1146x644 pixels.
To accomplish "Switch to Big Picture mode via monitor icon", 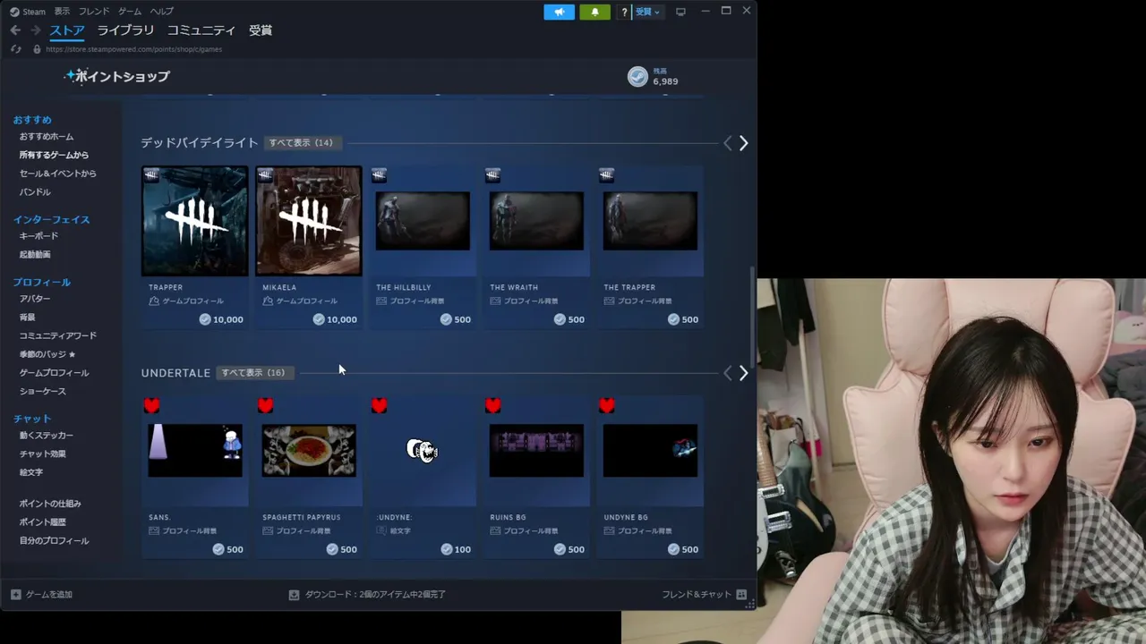I will pyautogui.click(x=680, y=12).
